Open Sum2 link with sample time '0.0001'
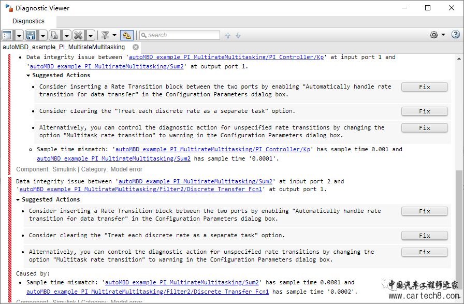The height and width of the screenshot is (304, 464). tap(113, 158)
